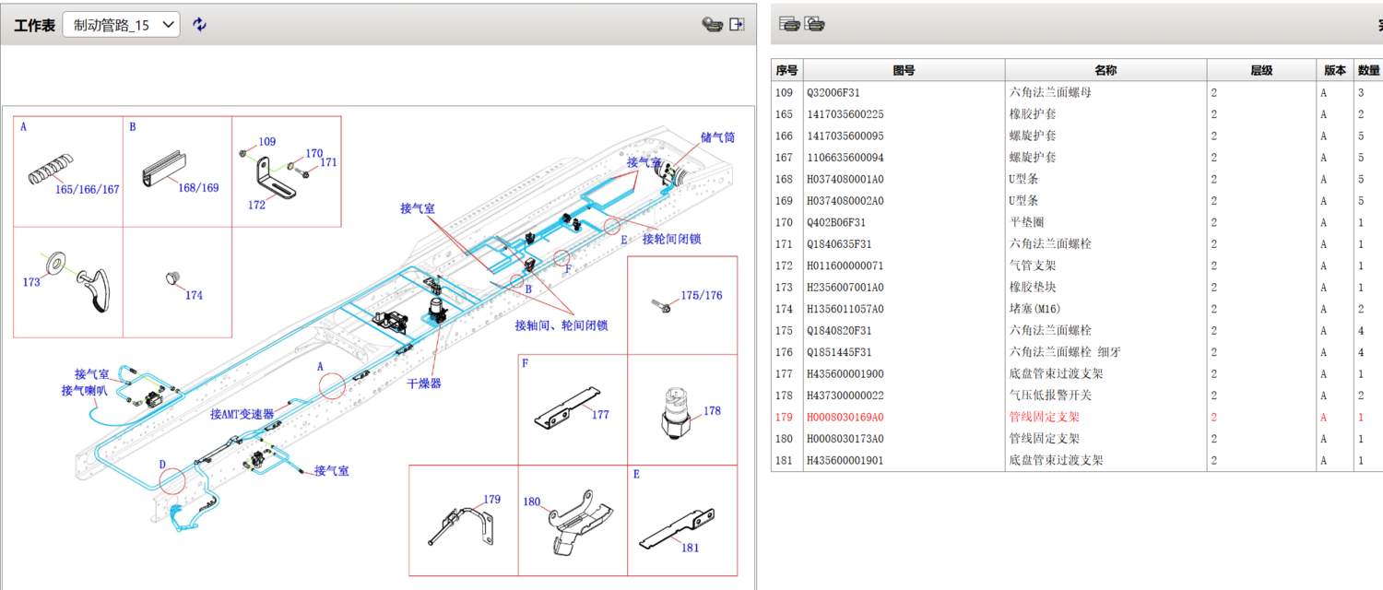Click red circle marker D on chassis
Image resolution: width=1383 pixels, height=590 pixels.
[x=171, y=479]
